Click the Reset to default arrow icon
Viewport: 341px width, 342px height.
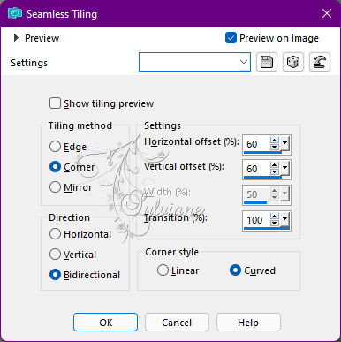320,62
